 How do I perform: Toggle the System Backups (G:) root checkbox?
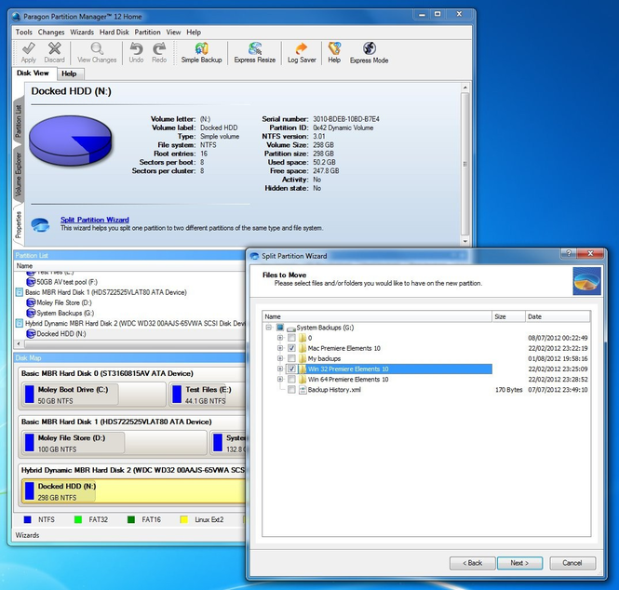(280, 328)
